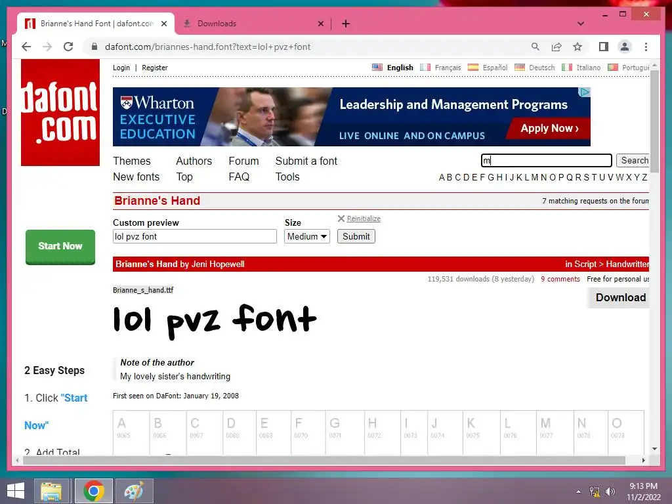This screenshot has width=672, height=504.
Task: Open the tab search chevron
Action: point(581,24)
